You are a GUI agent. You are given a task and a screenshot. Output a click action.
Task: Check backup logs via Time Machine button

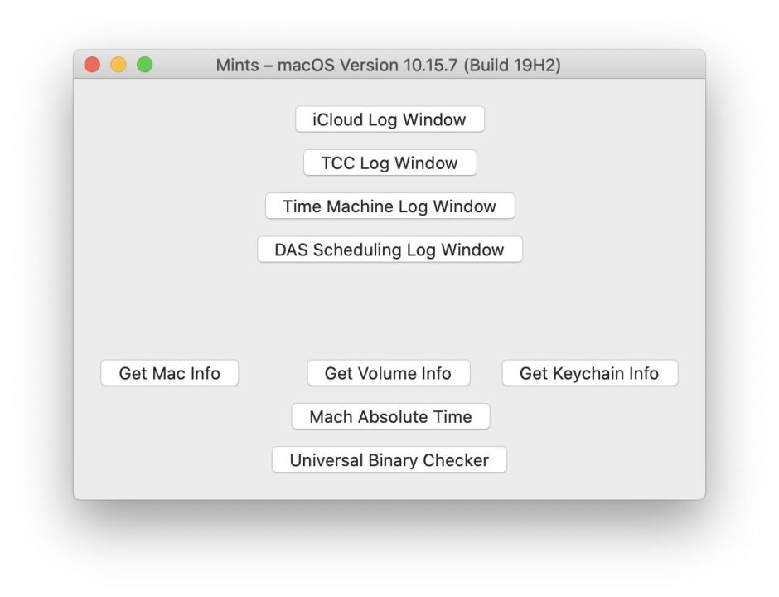pyautogui.click(x=389, y=206)
